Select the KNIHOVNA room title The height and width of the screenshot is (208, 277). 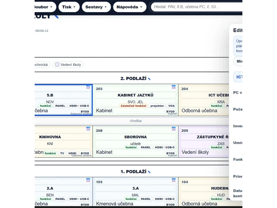click(50, 137)
